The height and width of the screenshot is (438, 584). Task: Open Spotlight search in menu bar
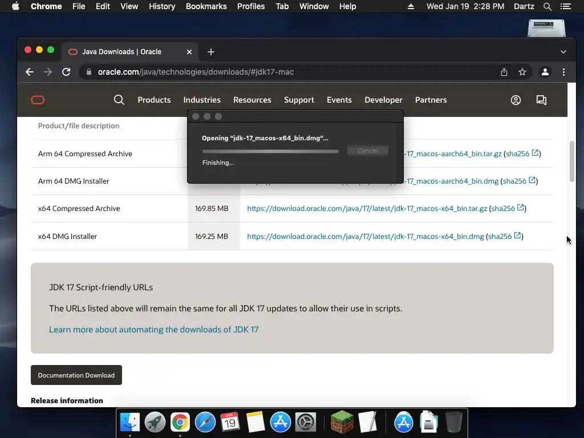547,6
